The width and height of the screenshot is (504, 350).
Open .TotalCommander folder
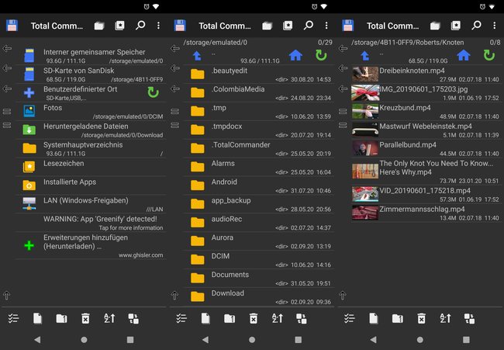(x=258, y=149)
